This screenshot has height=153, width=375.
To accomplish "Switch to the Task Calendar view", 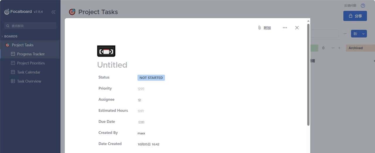I will [x=28, y=72].
